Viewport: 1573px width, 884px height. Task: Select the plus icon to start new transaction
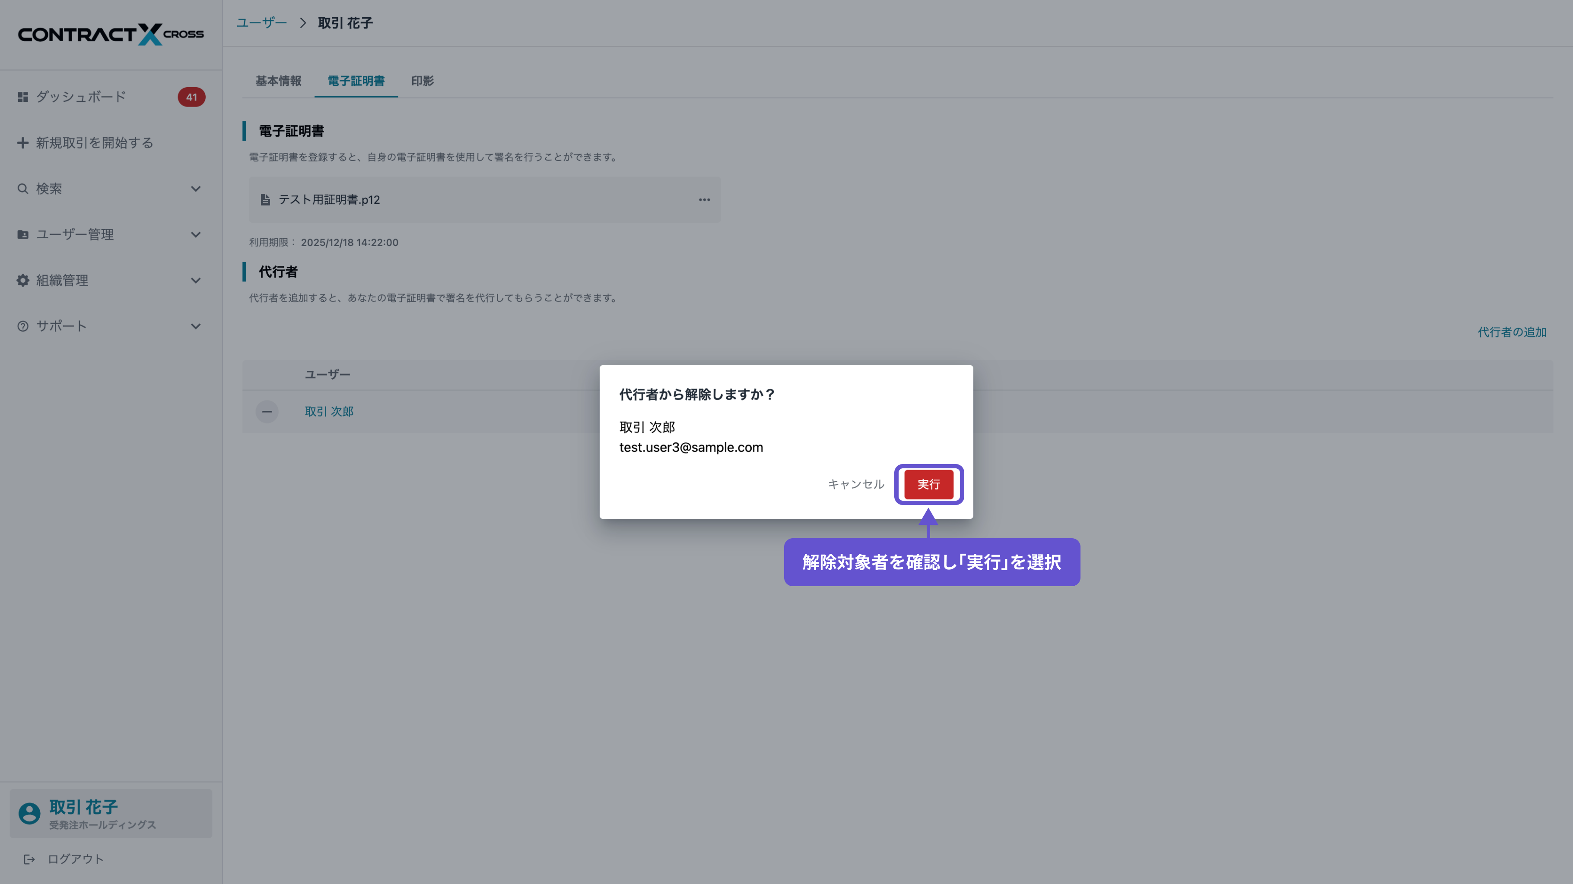pos(22,143)
